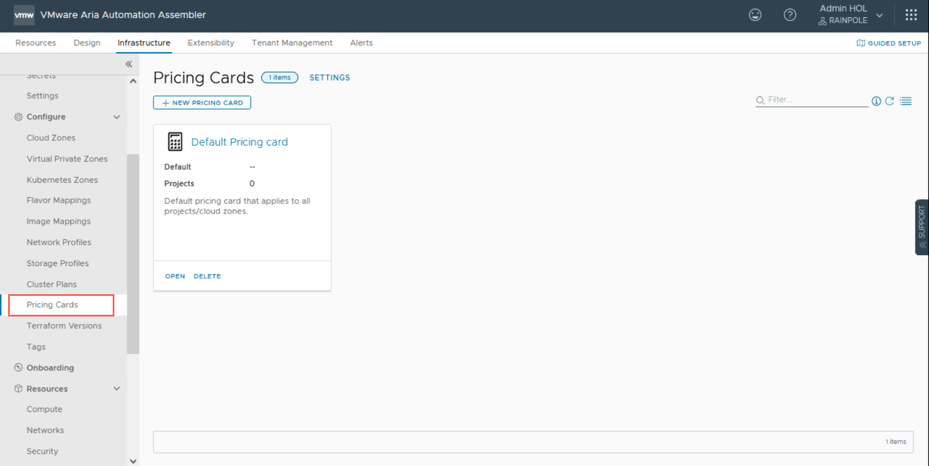Expand the Support side panel
Image resolution: width=929 pixels, height=466 pixels.
pos(921,227)
